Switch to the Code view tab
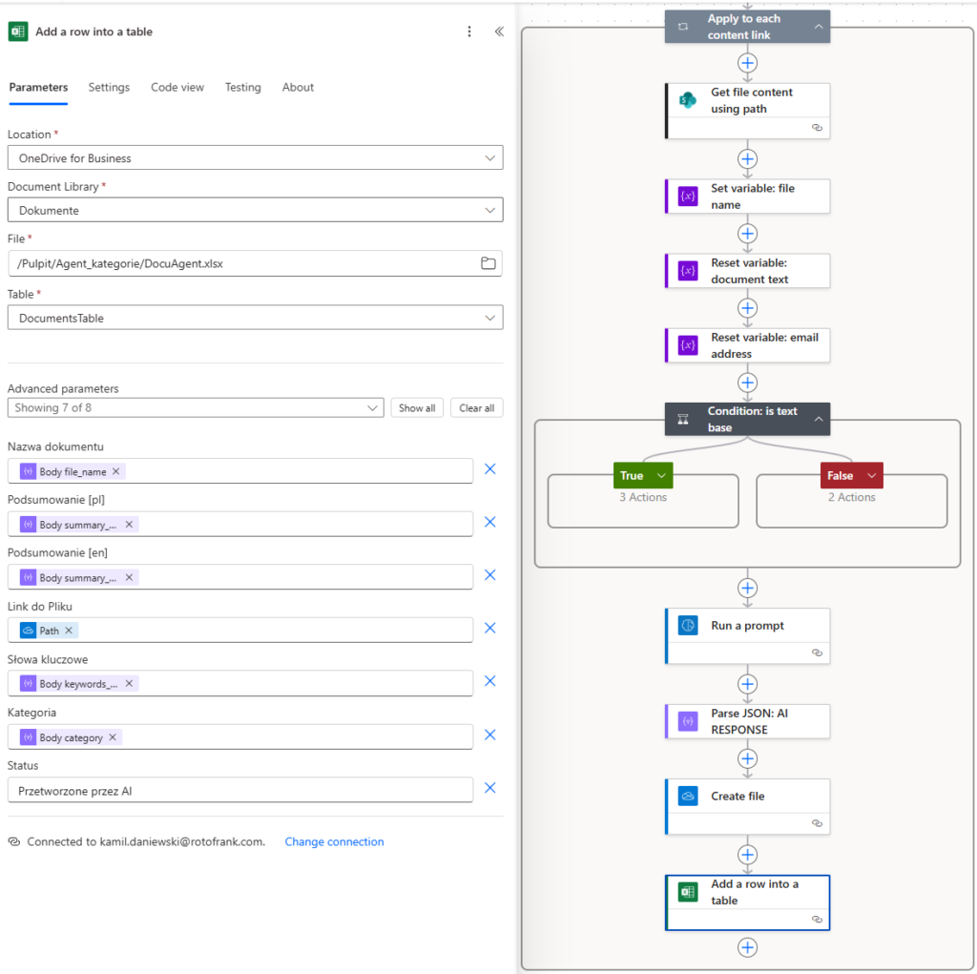The height and width of the screenshot is (974, 977). pyautogui.click(x=177, y=87)
